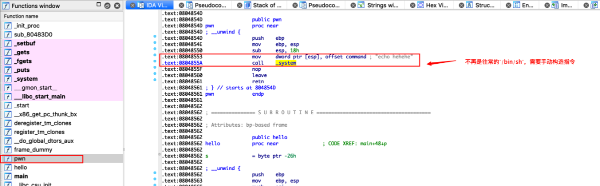Click the function icon next to _setbuf
The width and height of the screenshot is (600, 186).
(7, 43)
